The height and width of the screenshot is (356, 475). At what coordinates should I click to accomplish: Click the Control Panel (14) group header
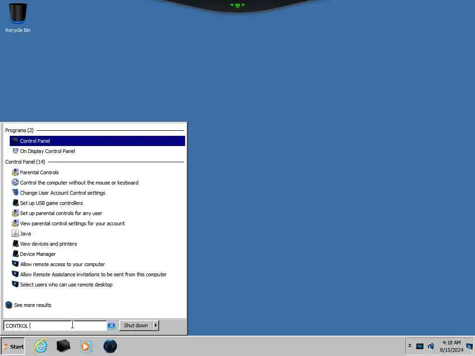point(25,162)
